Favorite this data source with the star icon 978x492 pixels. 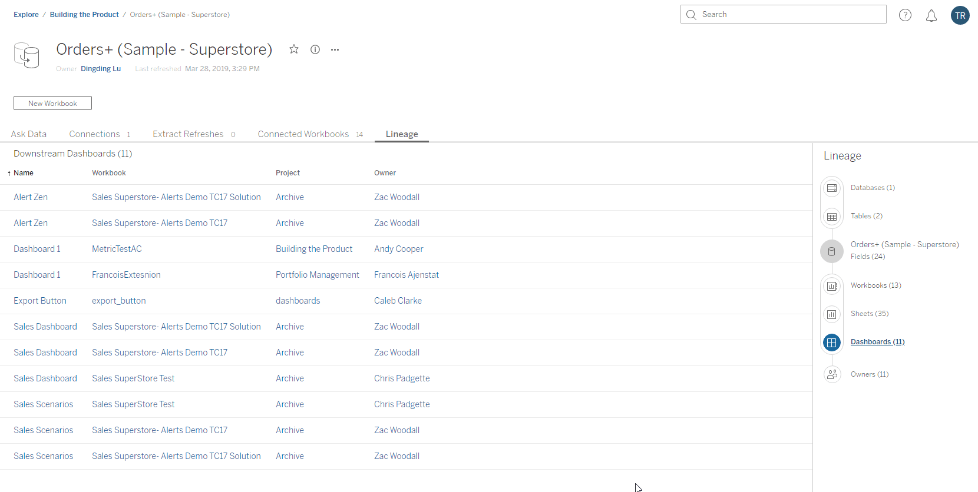(x=294, y=49)
